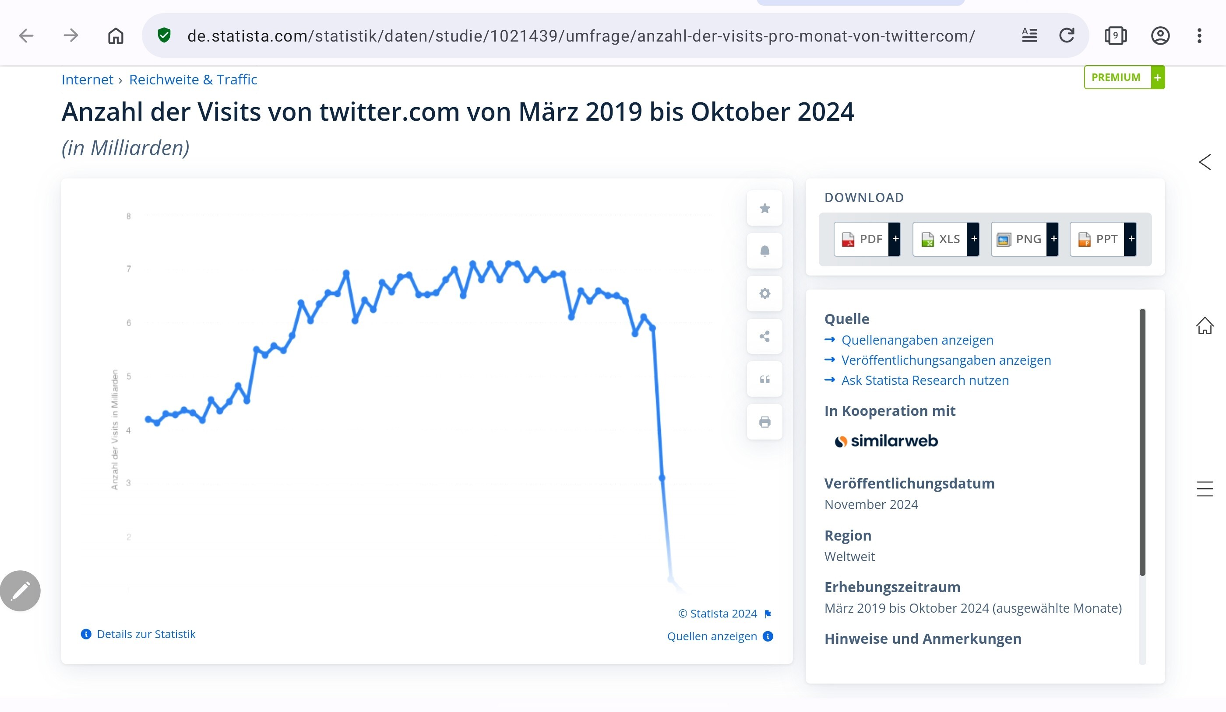Click the info panel vertical scrollbar
The width and height of the screenshot is (1226, 712).
[1142, 442]
